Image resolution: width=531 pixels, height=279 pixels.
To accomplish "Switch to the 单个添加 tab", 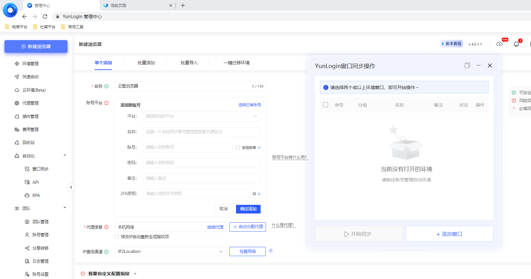I will [x=103, y=63].
